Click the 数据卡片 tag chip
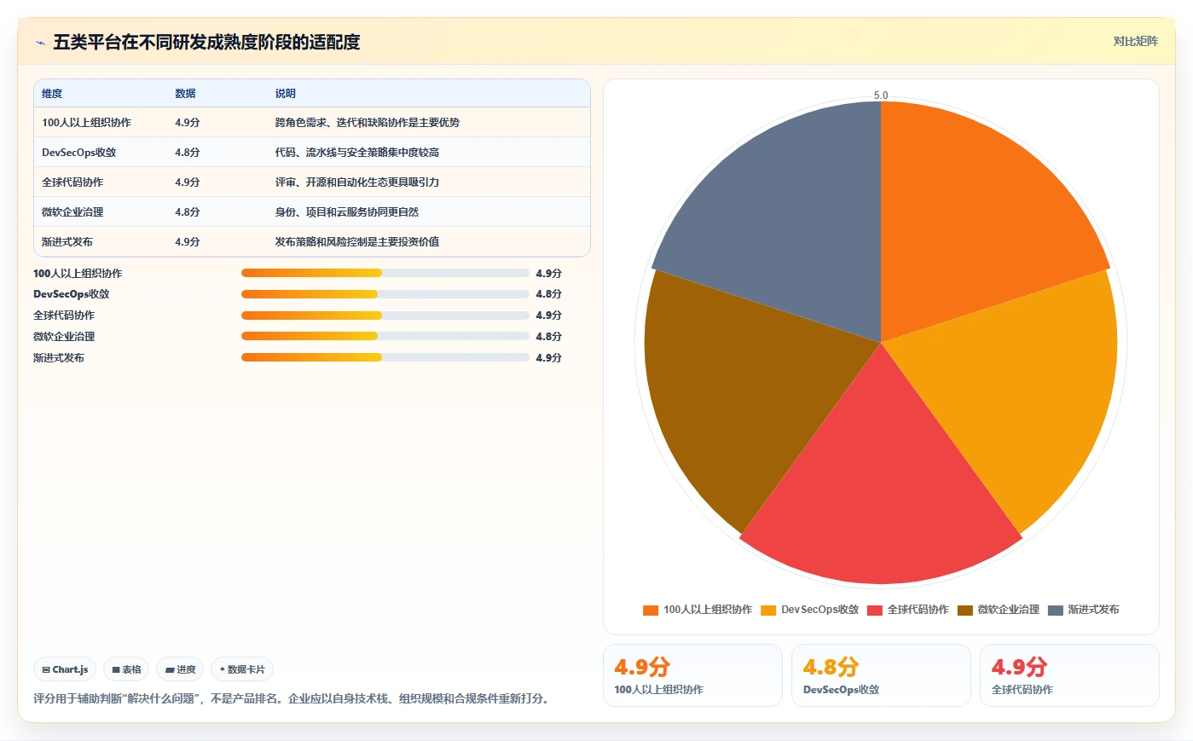The image size is (1193, 741). pos(242,669)
